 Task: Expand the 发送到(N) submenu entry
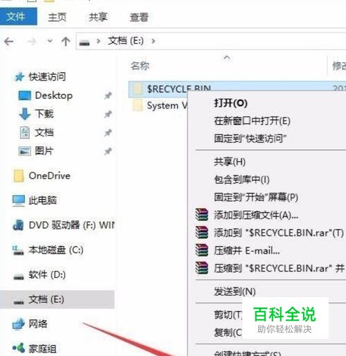click(235, 292)
